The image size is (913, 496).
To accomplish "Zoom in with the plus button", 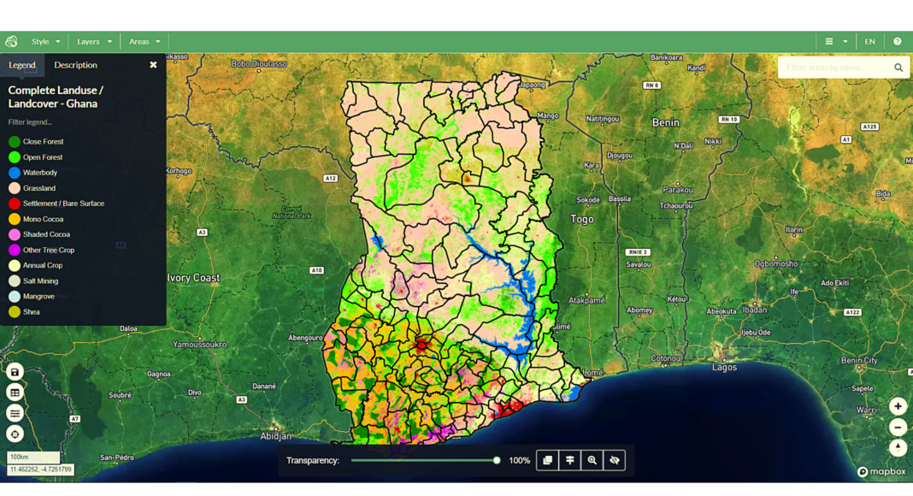I will point(898,406).
